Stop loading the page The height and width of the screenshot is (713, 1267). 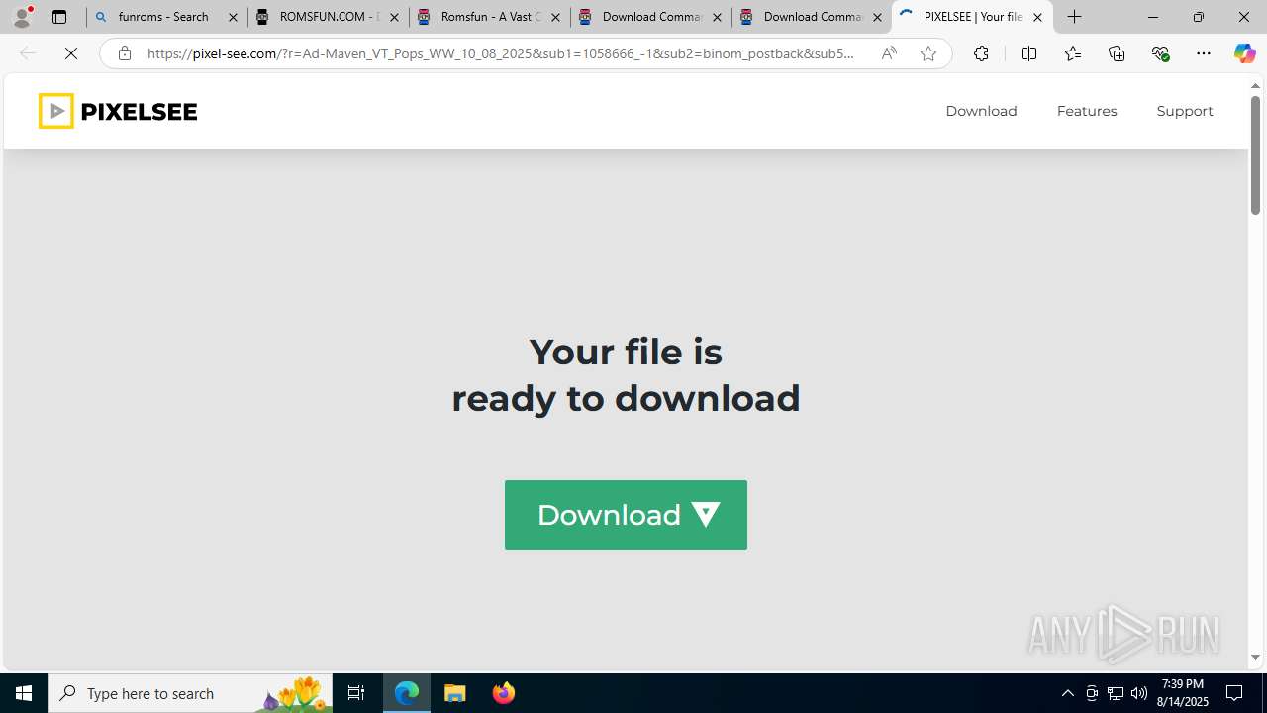coord(71,53)
